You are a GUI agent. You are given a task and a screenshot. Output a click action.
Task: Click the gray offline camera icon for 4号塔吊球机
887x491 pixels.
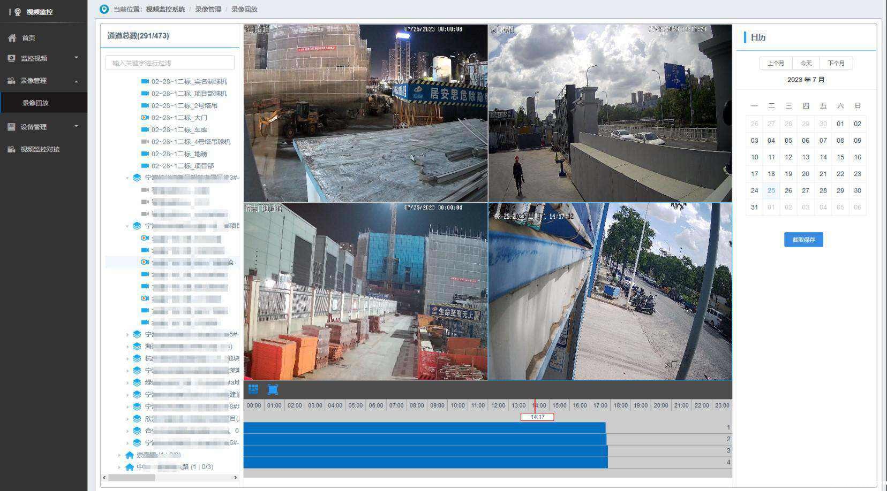point(145,142)
